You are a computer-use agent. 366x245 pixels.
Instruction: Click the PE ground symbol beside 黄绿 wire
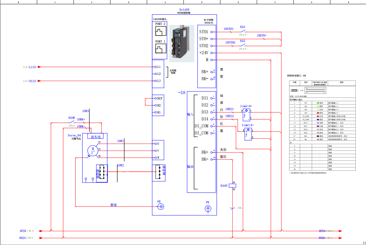[160, 207]
